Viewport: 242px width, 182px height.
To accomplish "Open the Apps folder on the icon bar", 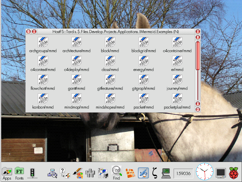I will point(7,174).
